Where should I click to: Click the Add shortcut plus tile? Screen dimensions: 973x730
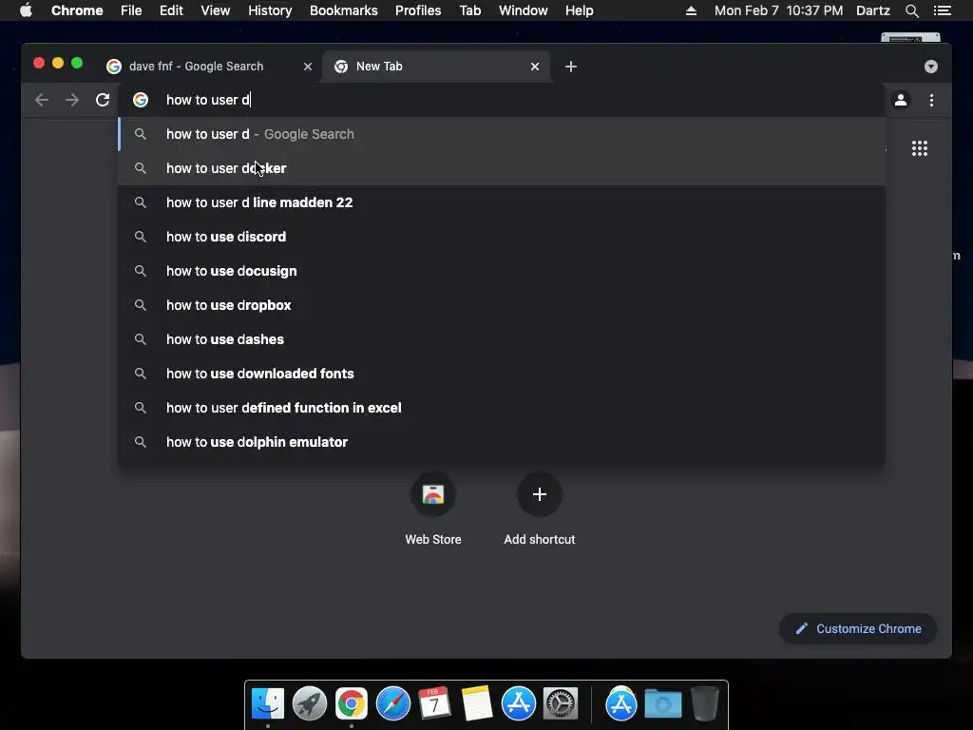tap(540, 509)
